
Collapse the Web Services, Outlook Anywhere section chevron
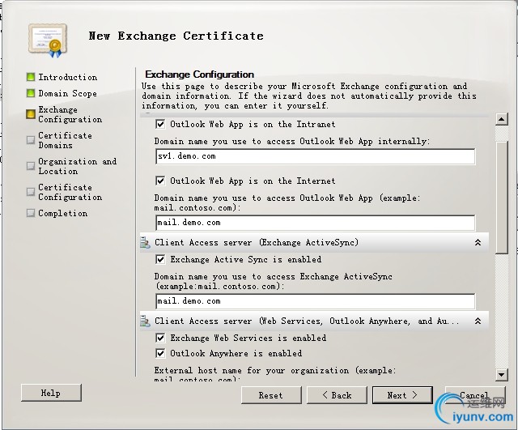pyautogui.click(x=478, y=321)
